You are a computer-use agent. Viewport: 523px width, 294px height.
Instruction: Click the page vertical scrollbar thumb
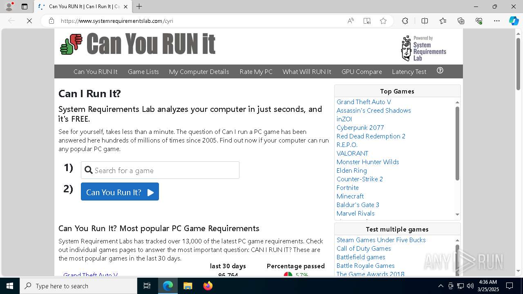[518, 64]
